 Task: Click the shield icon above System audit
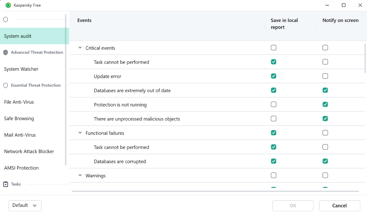pyautogui.click(x=6, y=20)
